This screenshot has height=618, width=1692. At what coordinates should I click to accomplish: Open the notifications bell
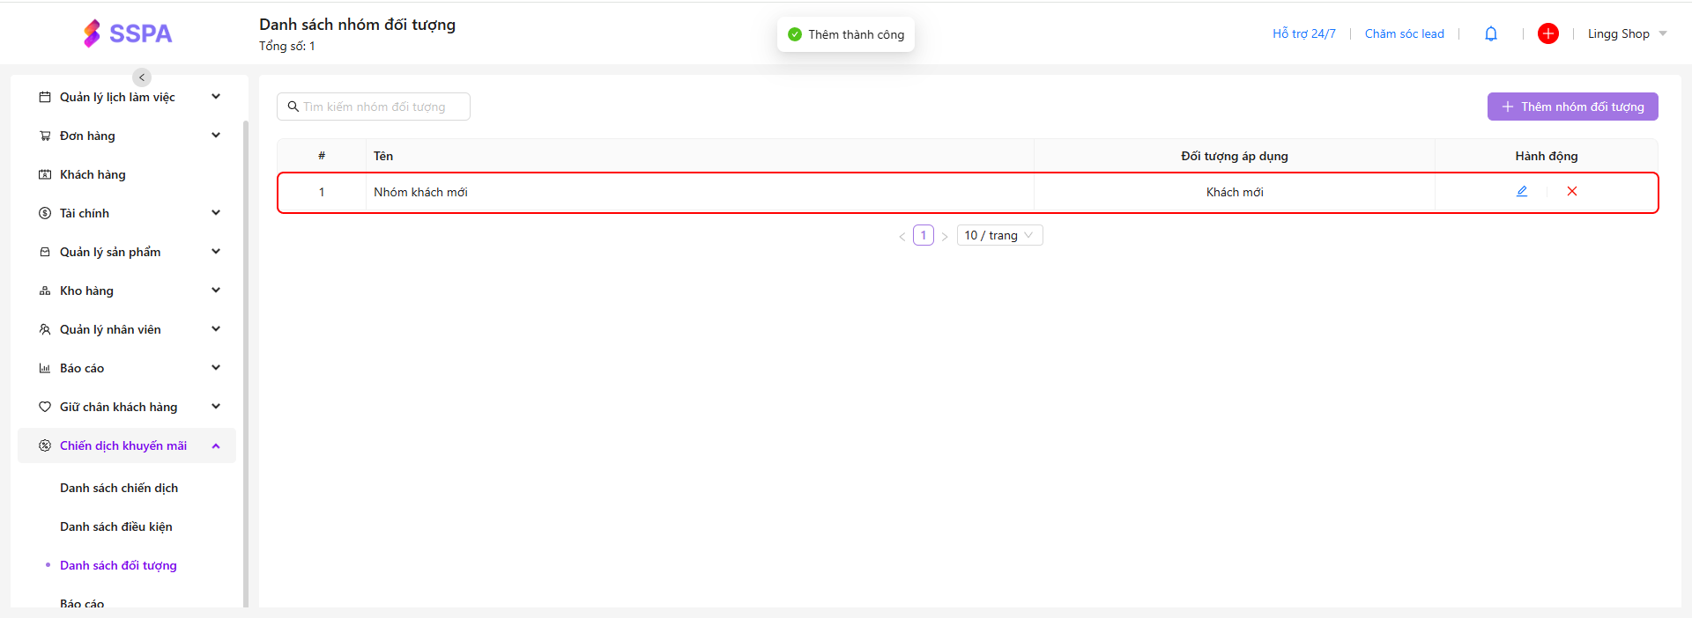point(1490,33)
